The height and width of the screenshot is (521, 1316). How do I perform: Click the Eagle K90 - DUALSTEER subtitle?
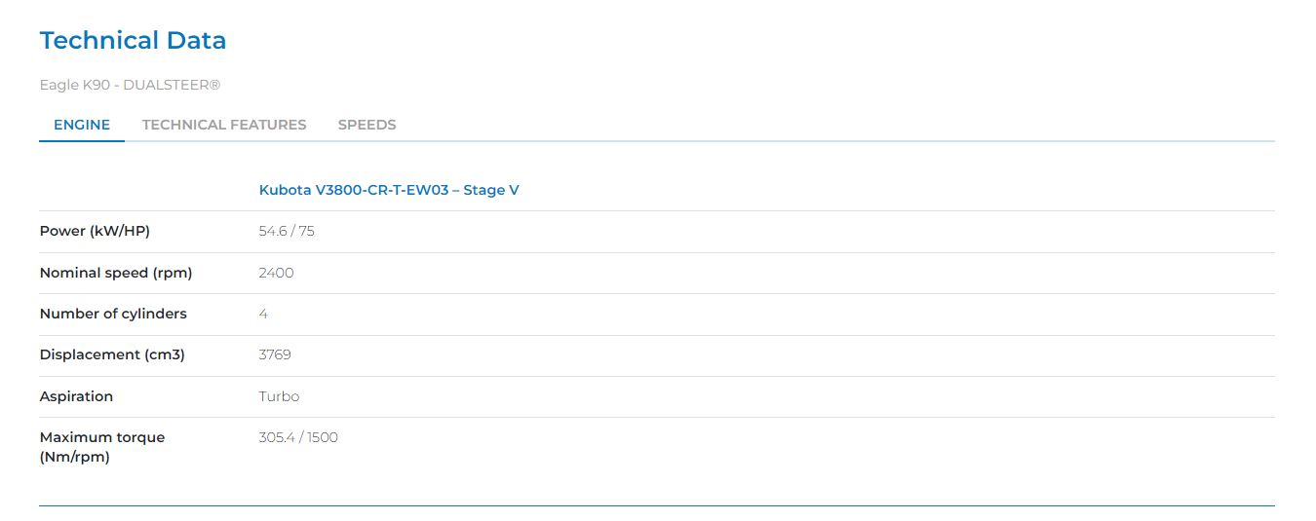tap(130, 85)
